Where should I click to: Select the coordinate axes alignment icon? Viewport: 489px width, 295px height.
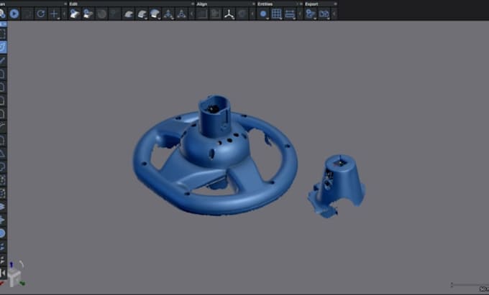coord(229,14)
